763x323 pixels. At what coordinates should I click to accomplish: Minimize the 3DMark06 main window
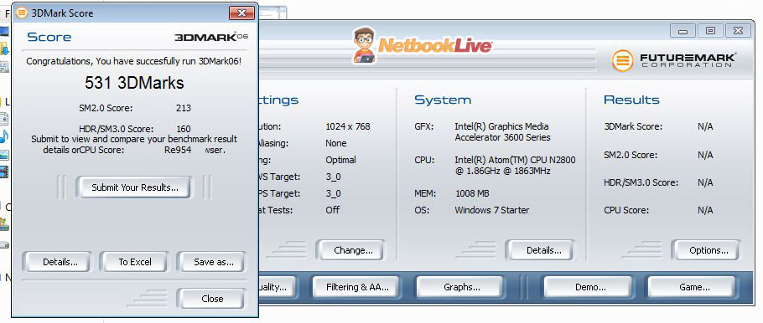[x=683, y=31]
